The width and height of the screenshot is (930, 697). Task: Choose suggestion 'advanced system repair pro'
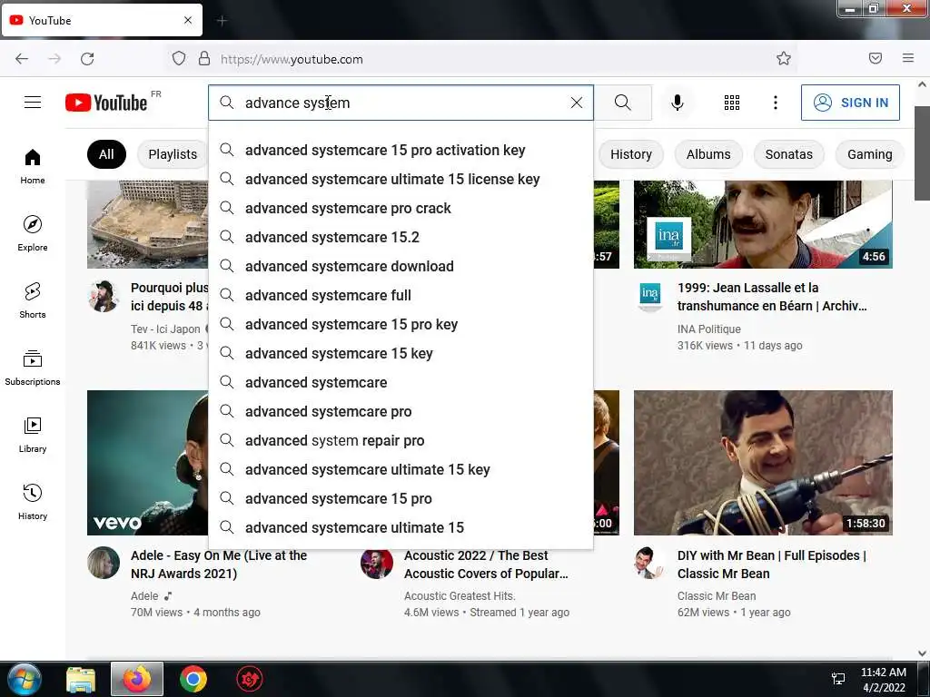[x=401, y=440]
